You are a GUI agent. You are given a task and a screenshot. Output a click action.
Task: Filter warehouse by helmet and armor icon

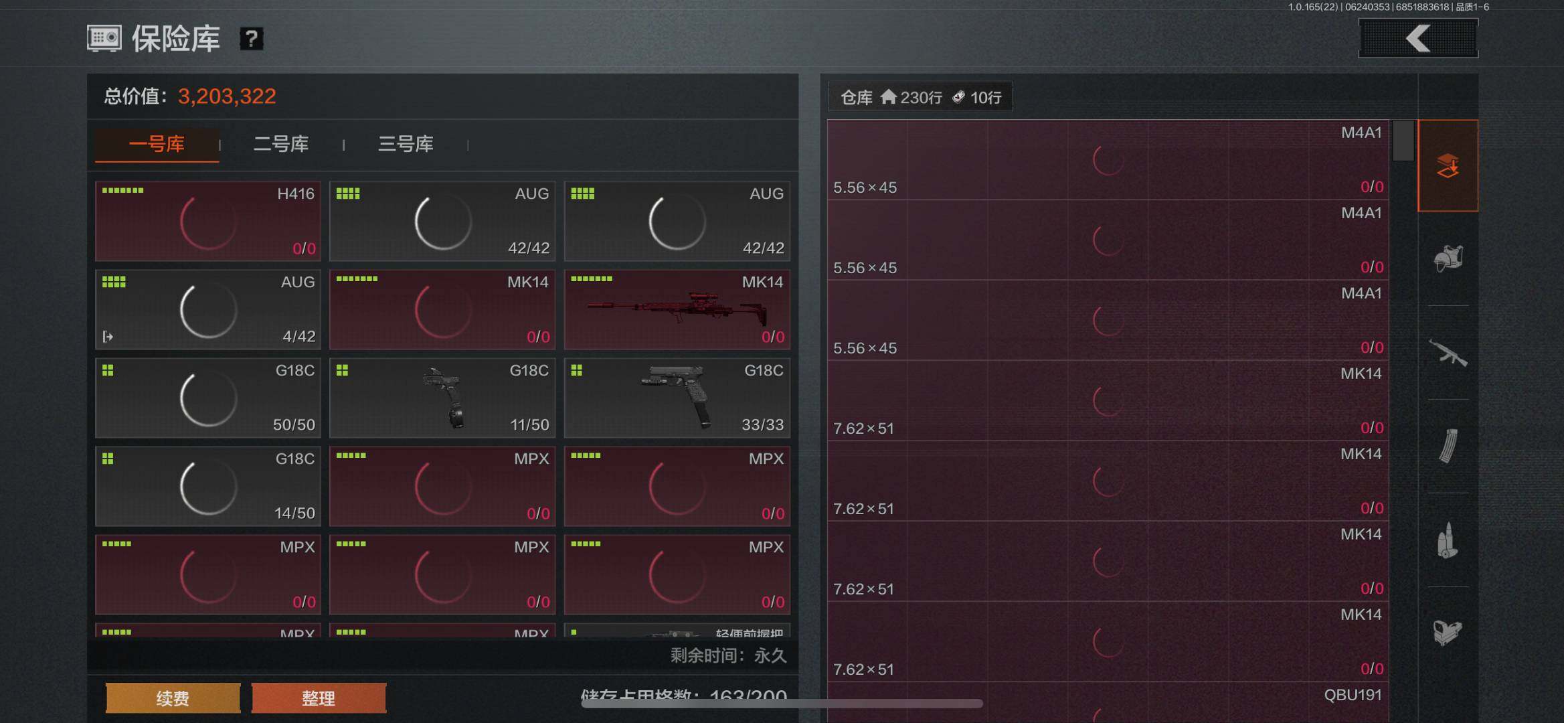(1448, 258)
